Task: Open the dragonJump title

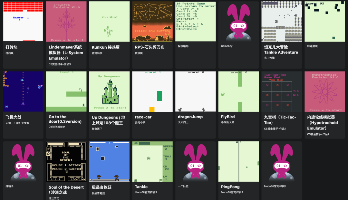Action: (x=190, y=117)
